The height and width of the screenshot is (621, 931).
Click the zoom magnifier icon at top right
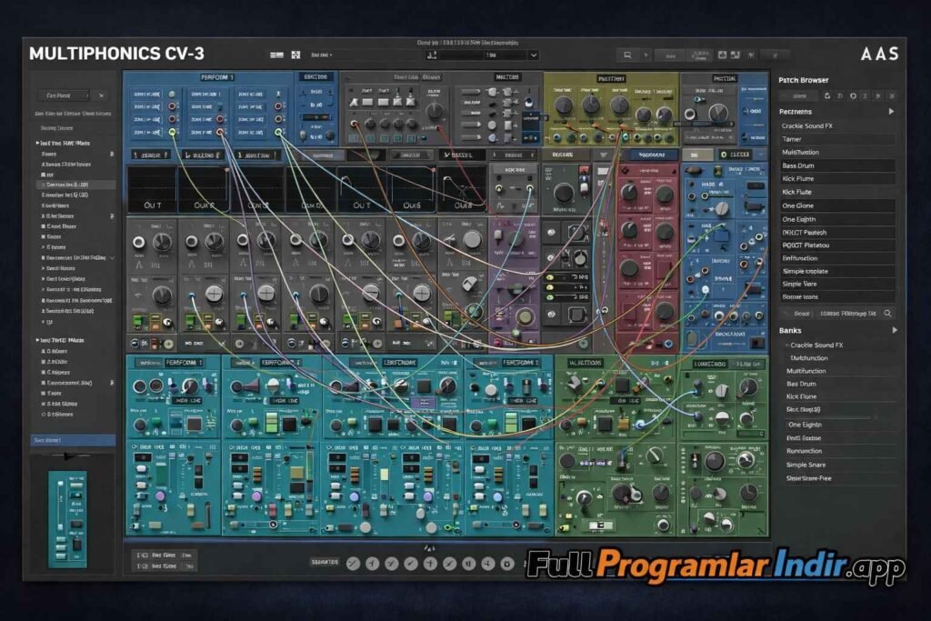pos(629,55)
